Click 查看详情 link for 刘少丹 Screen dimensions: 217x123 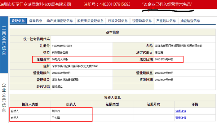tap(181, 111)
